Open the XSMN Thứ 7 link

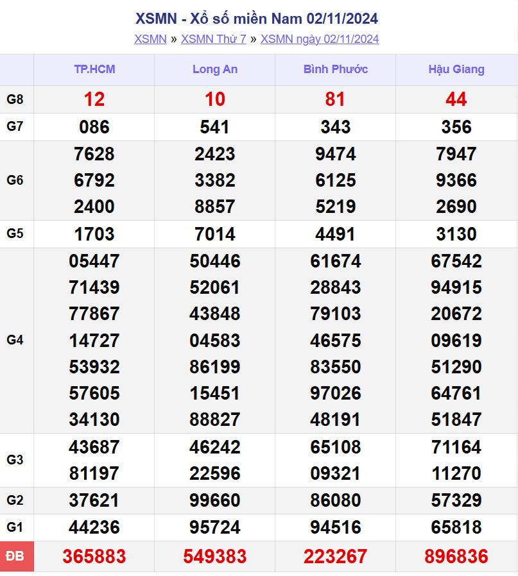213,39
